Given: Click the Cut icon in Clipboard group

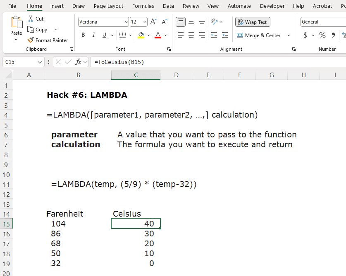Looking at the screenshot, I should 30,19.
